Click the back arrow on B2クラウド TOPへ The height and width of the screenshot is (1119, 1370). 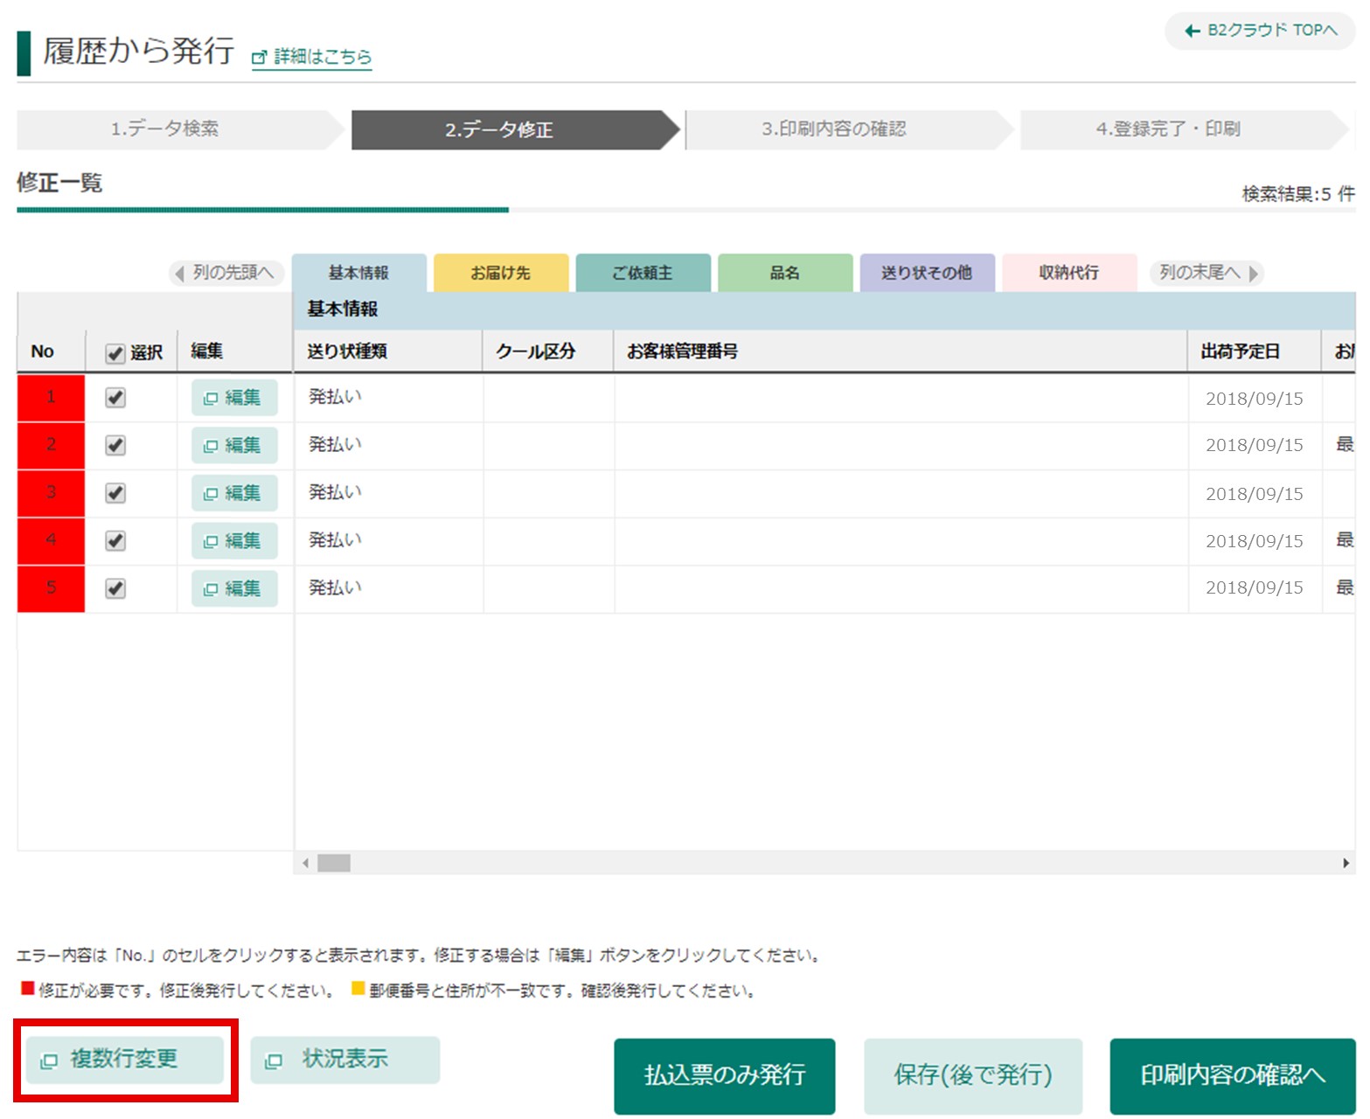tap(1191, 31)
